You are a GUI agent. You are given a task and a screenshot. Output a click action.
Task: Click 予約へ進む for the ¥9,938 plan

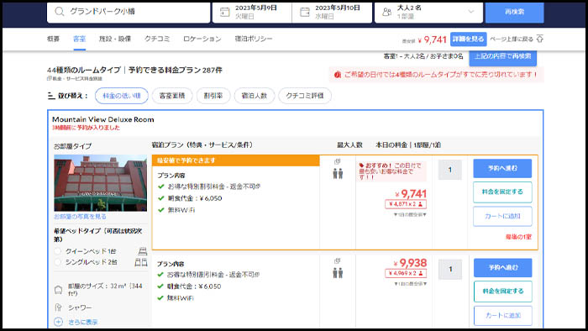(503, 268)
